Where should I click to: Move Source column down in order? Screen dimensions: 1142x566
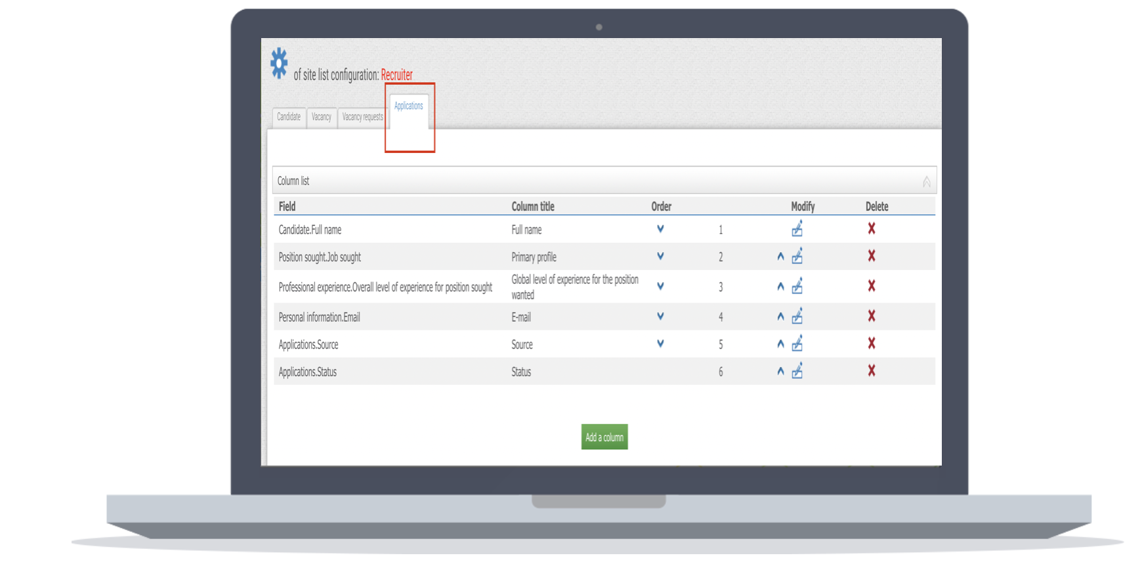pos(660,343)
